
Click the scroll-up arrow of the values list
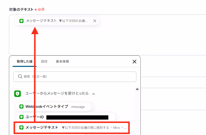coord(137,89)
